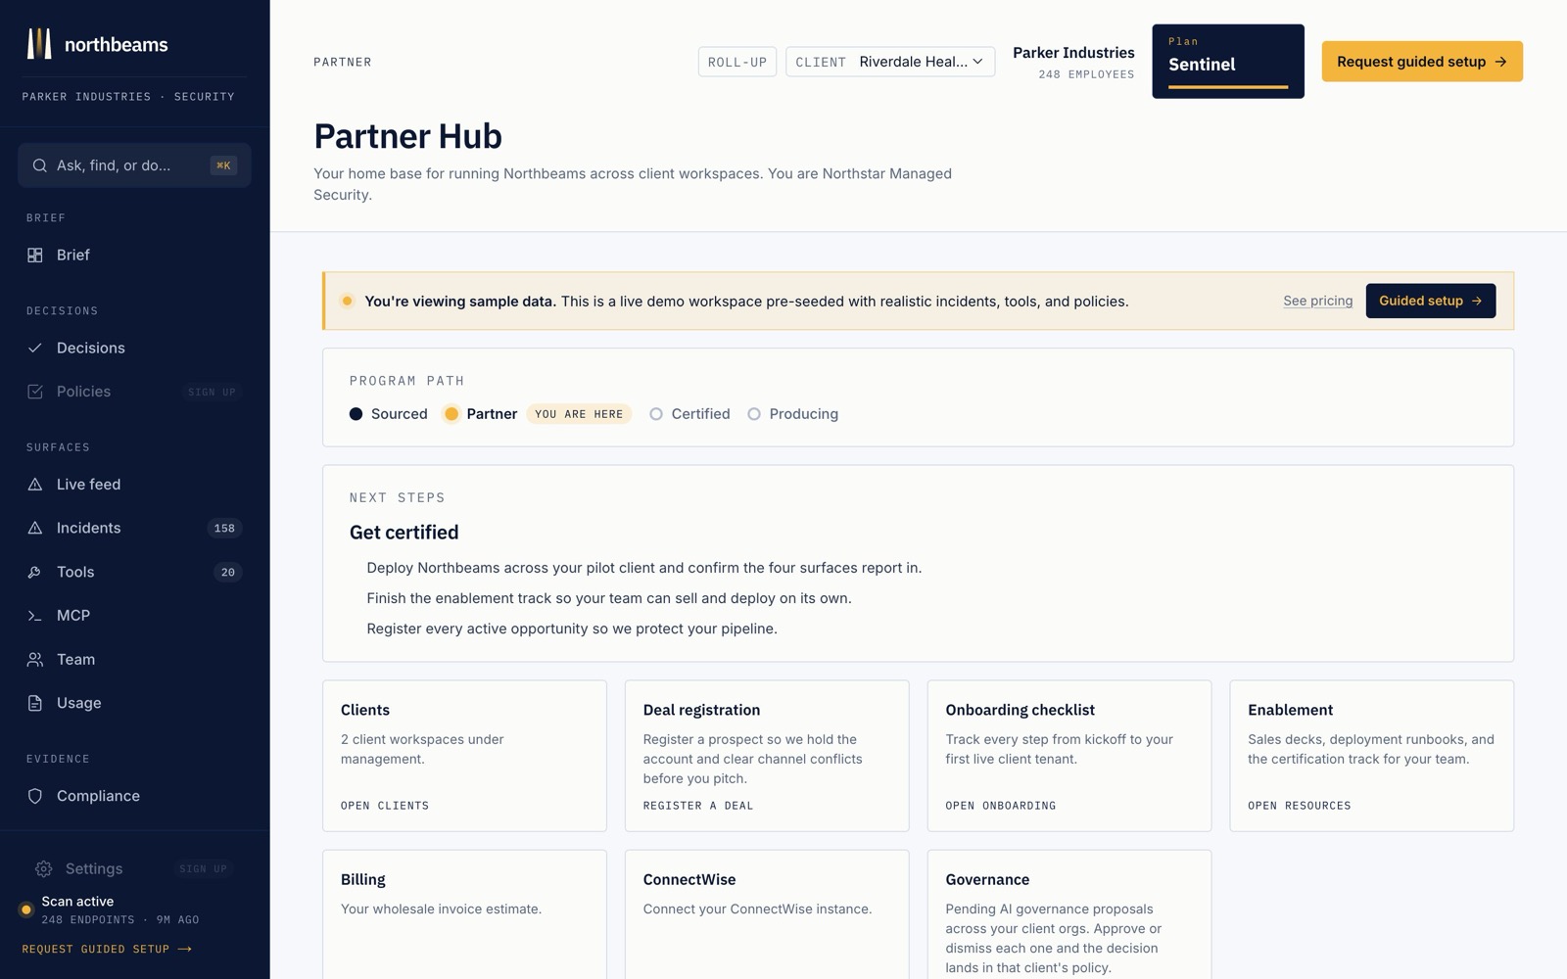
Task: Click the Parker Industries company name
Action: coord(1073,53)
